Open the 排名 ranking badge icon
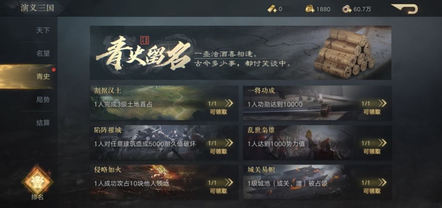This screenshot has height=208, width=442. [37, 181]
